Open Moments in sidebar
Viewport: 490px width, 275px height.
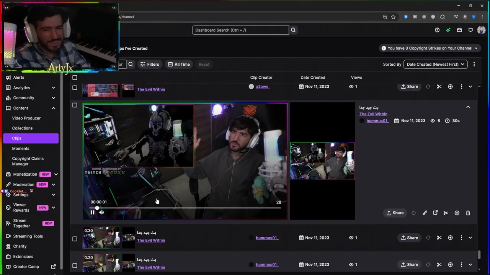pos(21,148)
